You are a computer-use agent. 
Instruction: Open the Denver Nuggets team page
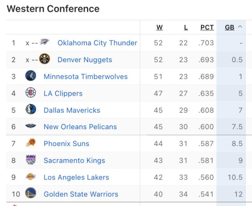click(x=85, y=60)
